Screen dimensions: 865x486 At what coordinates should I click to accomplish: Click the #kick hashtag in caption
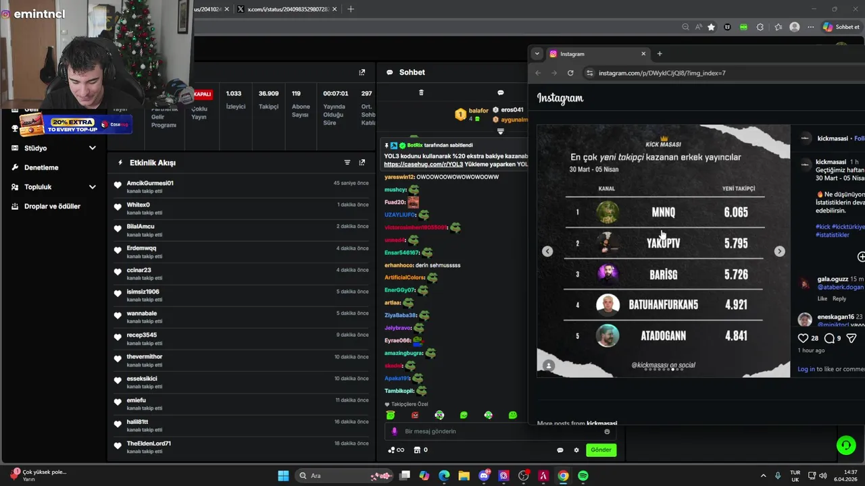(822, 227)
